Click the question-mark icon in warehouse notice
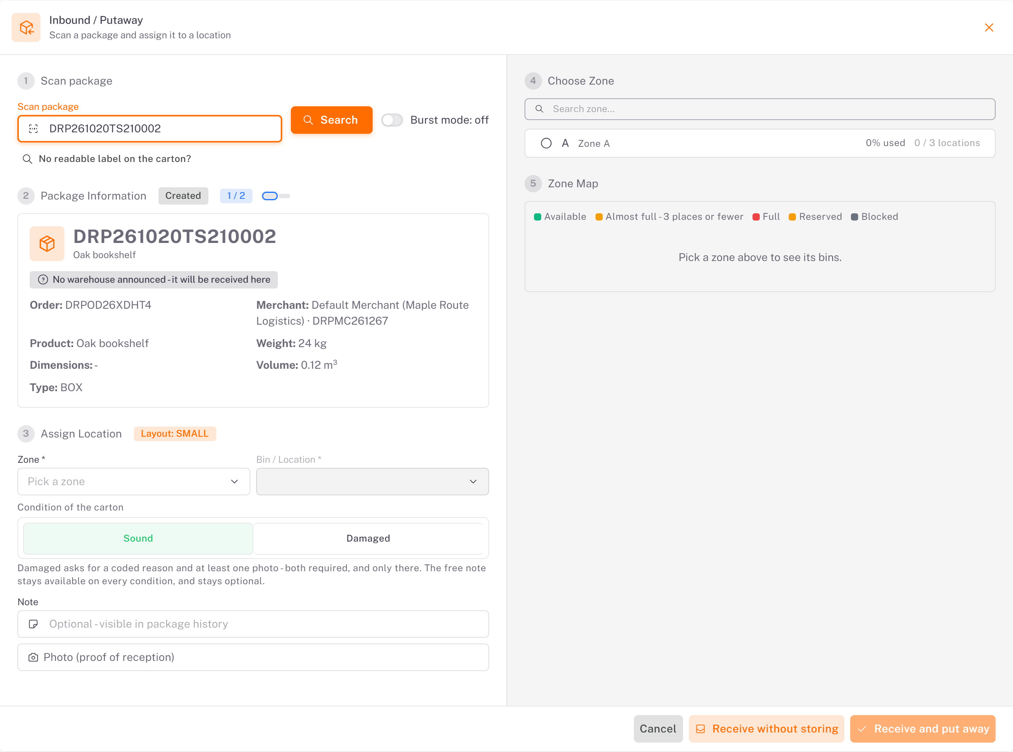This screenshot has height=752, width=1013. click(x=43, y=279)
